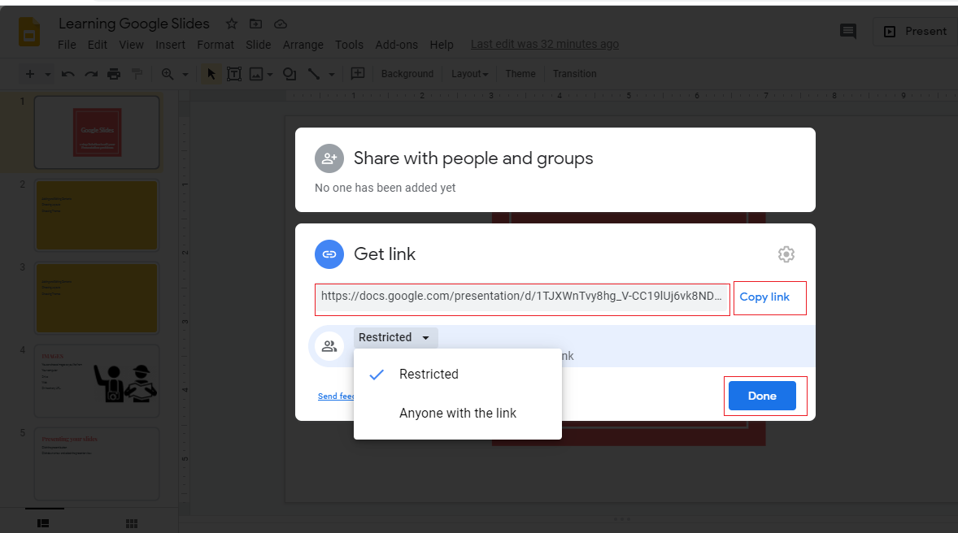Expand the line type dropdown arrow

pyautogui.click(x=332, y=75)
